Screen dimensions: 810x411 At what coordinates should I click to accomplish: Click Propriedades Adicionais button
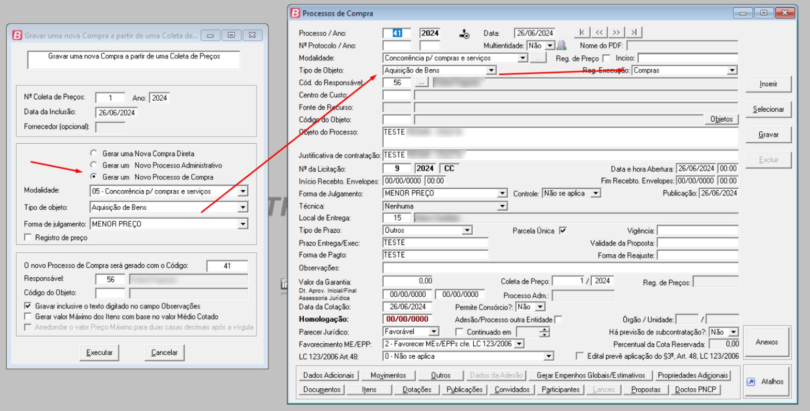[x=693, y=375]
